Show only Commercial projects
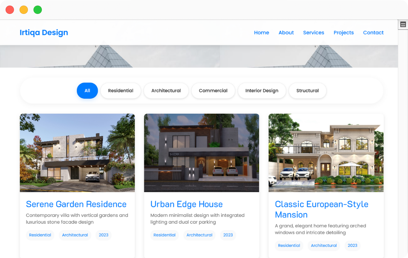 [213, 91]
